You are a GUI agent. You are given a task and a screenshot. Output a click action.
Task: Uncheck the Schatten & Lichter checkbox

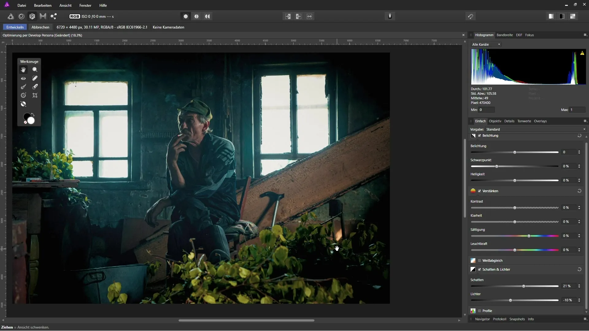click(x=479, y=270)
